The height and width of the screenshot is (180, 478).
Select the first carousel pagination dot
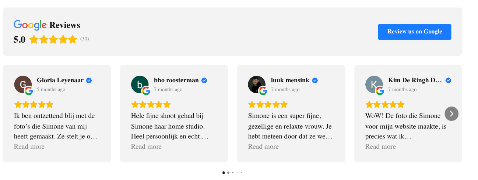224,173
